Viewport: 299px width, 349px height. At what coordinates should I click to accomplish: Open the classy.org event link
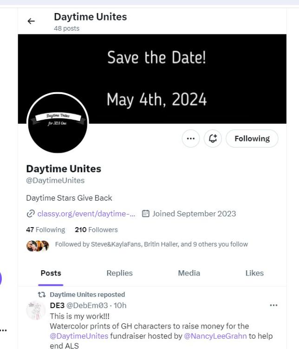[x=86, y=214]
